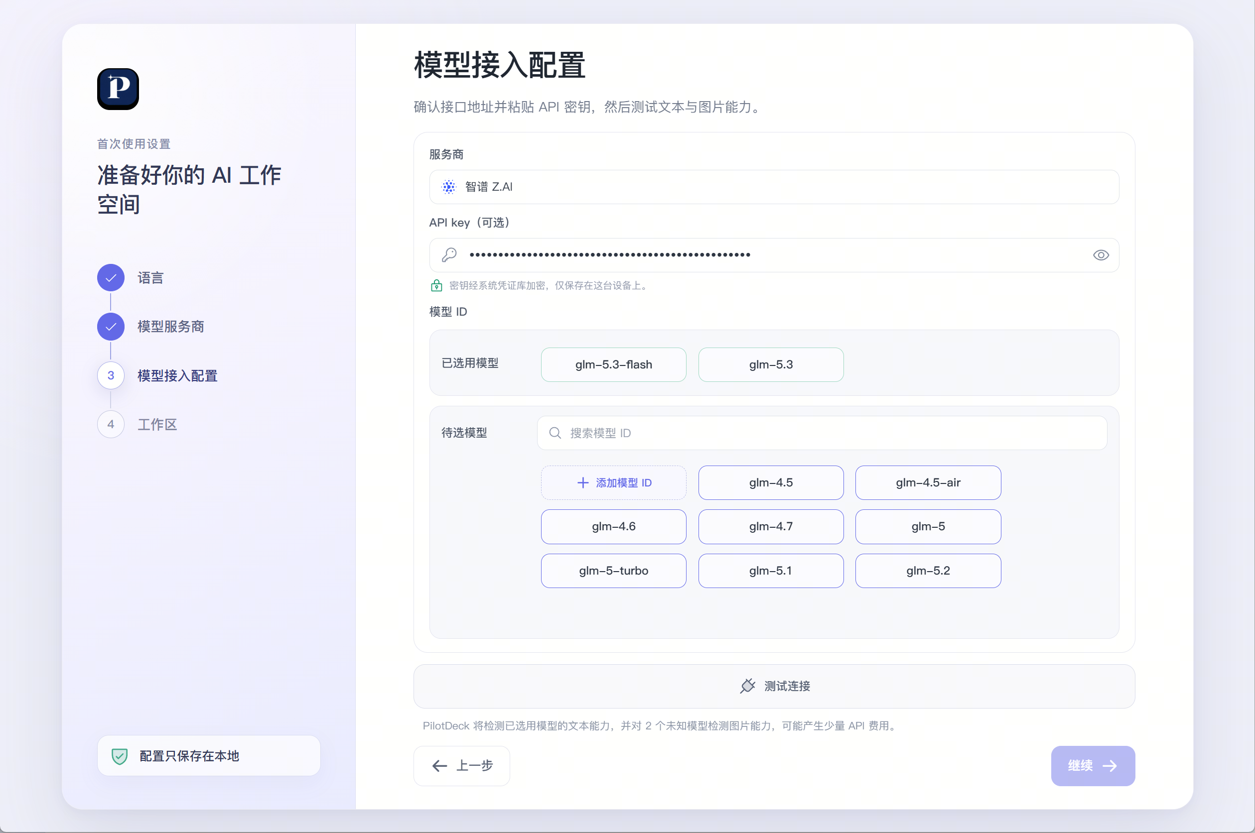
Task: Click the 待选模型 label
Action: (x=464, y=433)
